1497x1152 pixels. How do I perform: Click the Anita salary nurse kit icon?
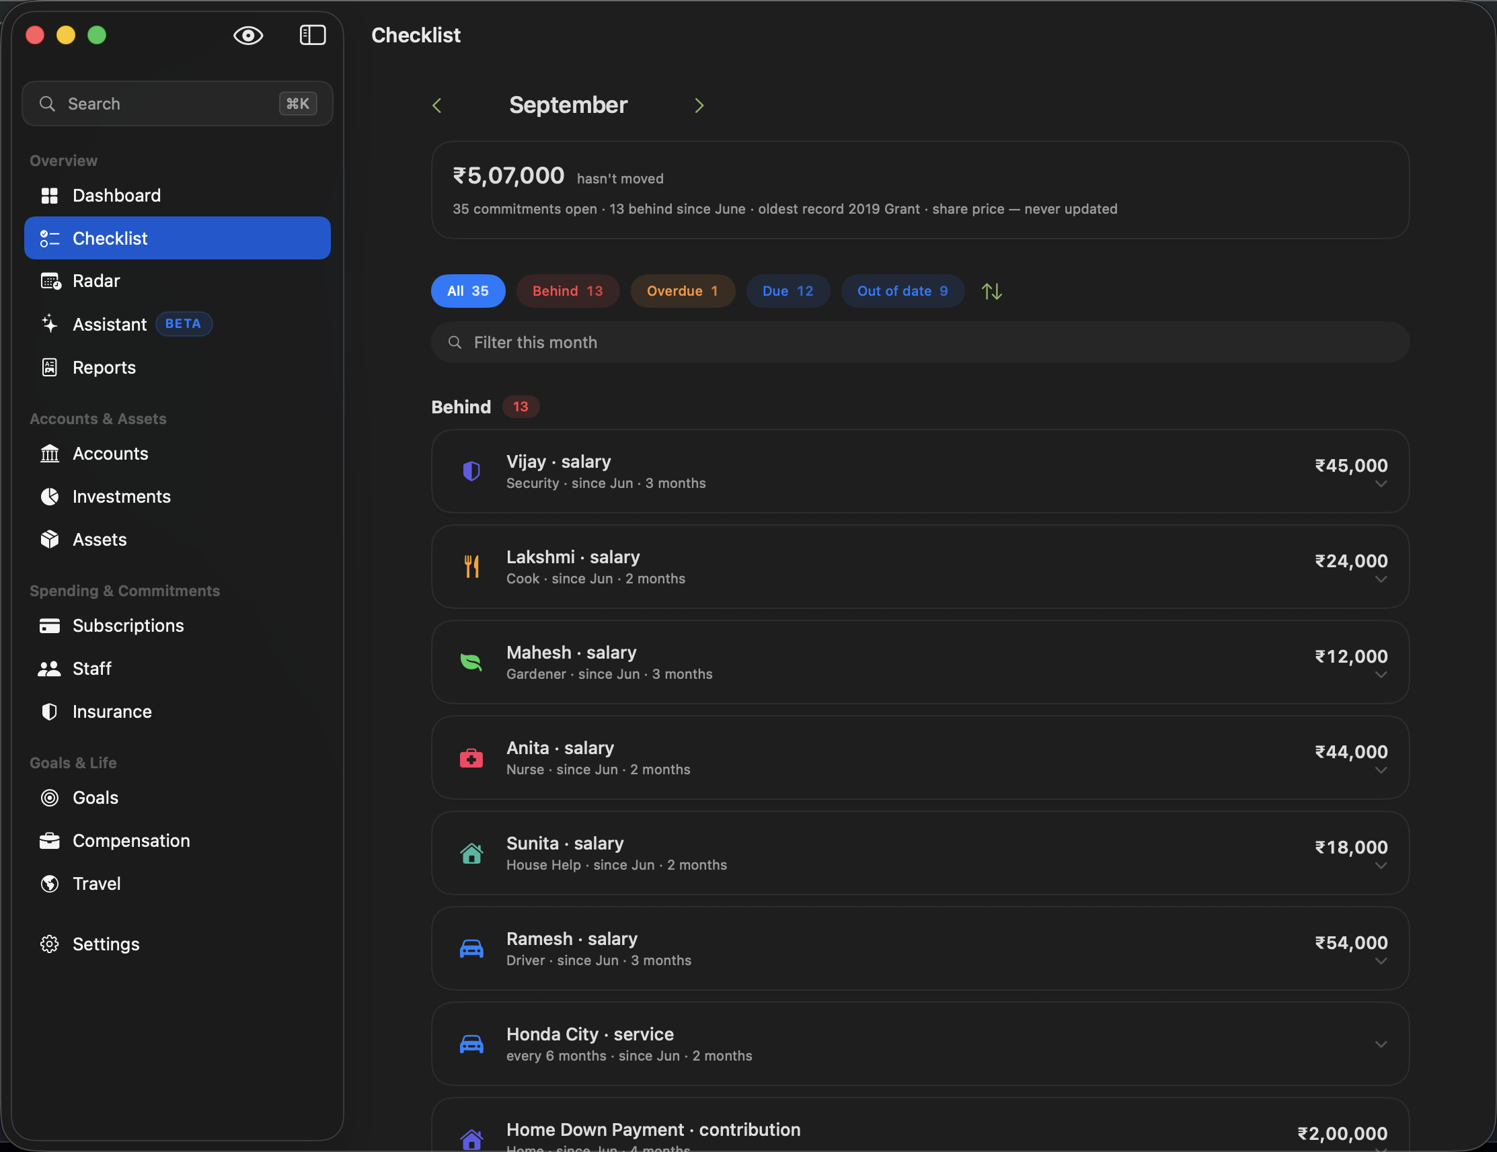tap(471, 758)
